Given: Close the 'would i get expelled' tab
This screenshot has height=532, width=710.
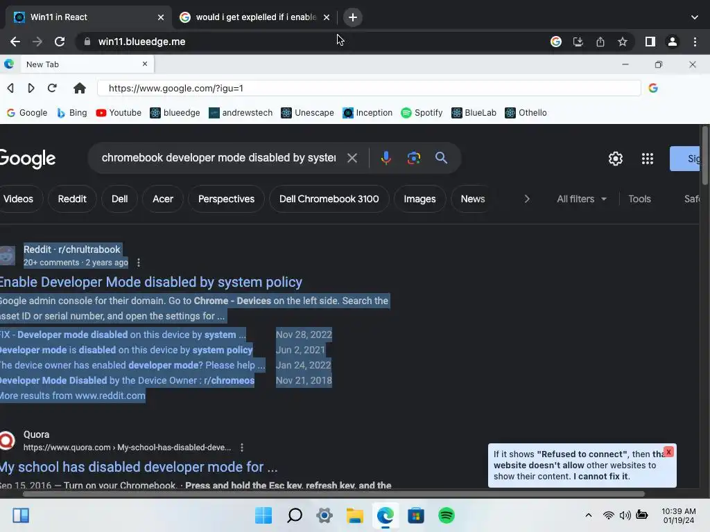Looking at the screenshot, I should click(326, 17).
